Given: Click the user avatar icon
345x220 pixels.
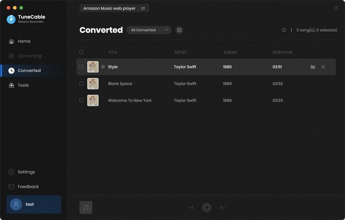Looking at the screenshot, I should tap(16, 204).
